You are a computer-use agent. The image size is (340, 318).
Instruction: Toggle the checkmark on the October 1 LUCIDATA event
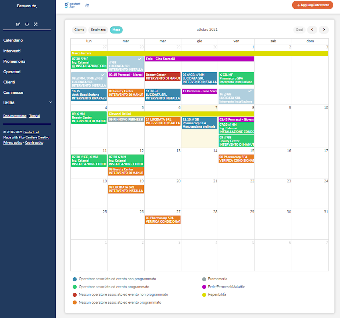[249, 91]
